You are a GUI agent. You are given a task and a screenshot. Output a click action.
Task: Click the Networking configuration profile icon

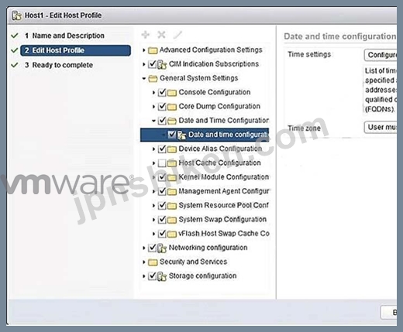click(x=162, y=248)
